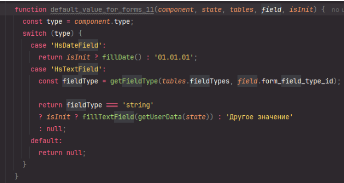Place cursor on the switch keyword
The width and height of the screenshot is (344, 183).
click(x=34, y=33)
